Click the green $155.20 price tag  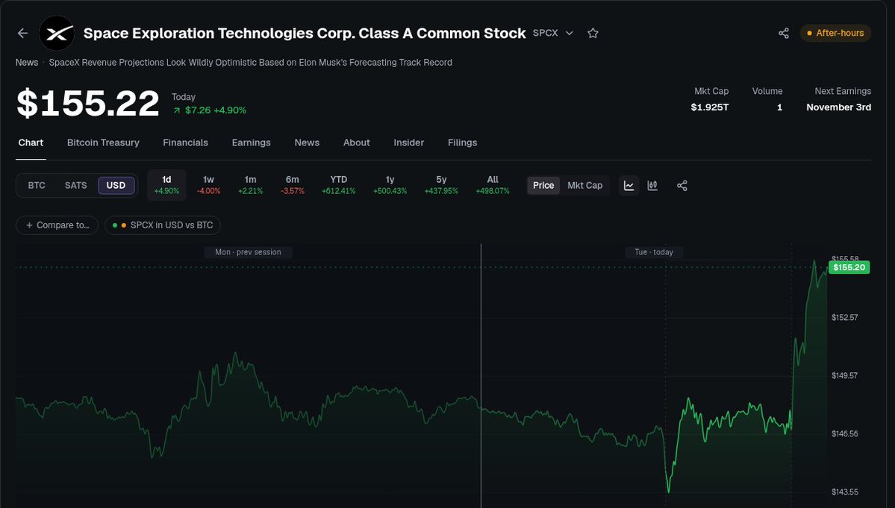point(849,267)
